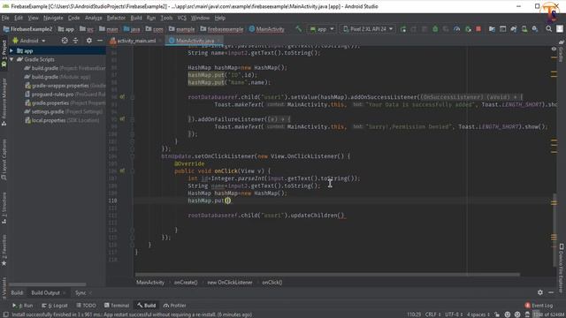Click the java breadcrumb folder
The image size is (566, 318).
click(x=132, y=29)
